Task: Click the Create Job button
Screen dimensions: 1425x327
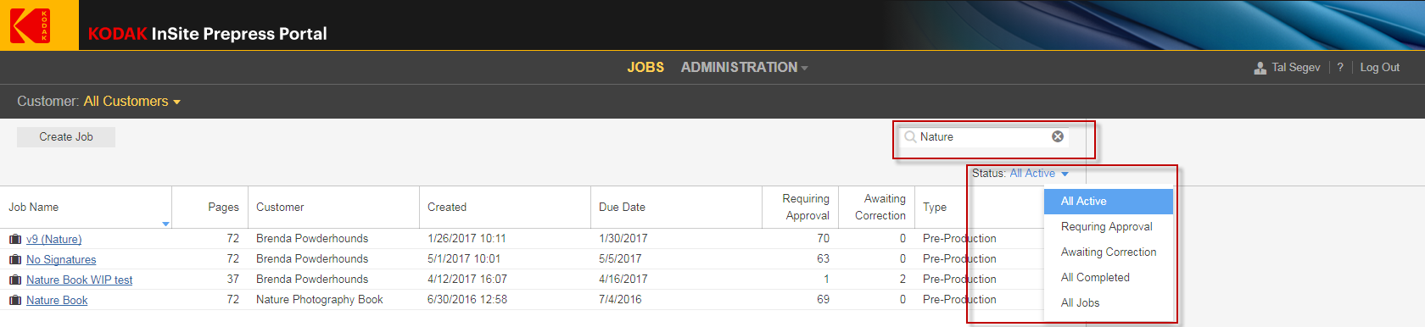Action: (x=66, y=136)
